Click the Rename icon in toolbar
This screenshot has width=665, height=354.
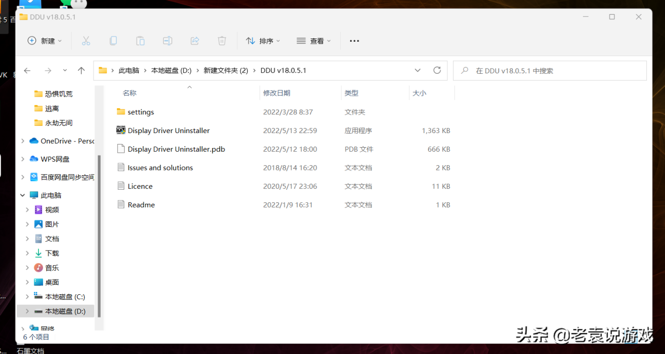(x=167, y=41)
